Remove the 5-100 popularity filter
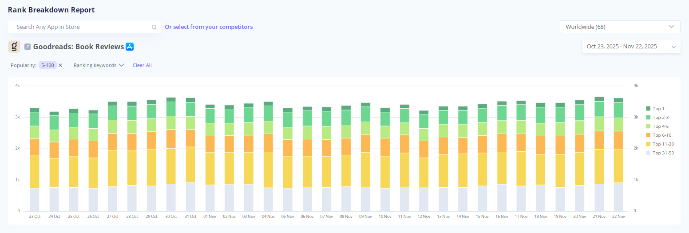The image size is (689, 233). point(61,65)
